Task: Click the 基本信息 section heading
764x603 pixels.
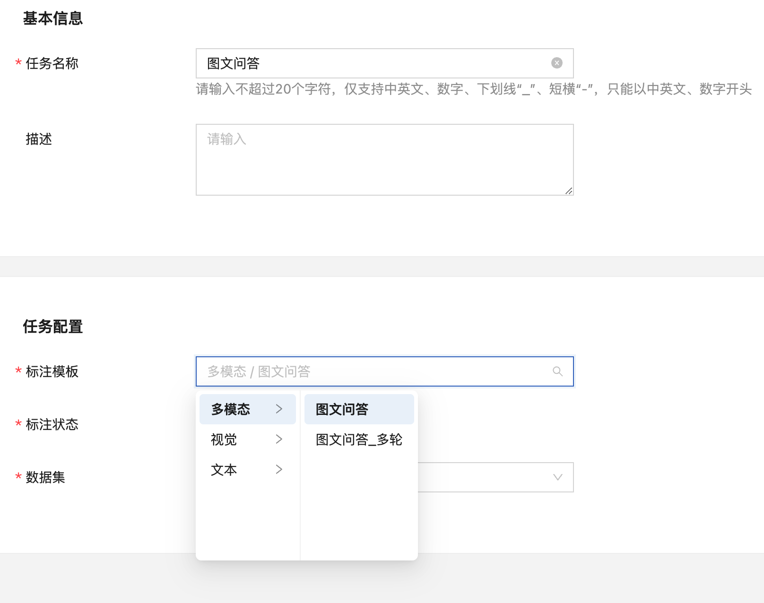Action: point(53,18)
